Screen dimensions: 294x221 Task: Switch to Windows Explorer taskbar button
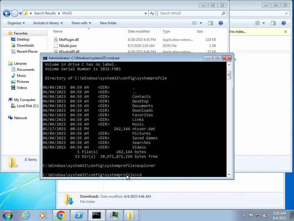131,215
